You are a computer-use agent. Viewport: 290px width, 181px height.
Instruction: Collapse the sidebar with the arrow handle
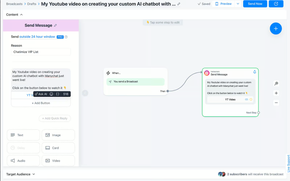click(85, 93)
